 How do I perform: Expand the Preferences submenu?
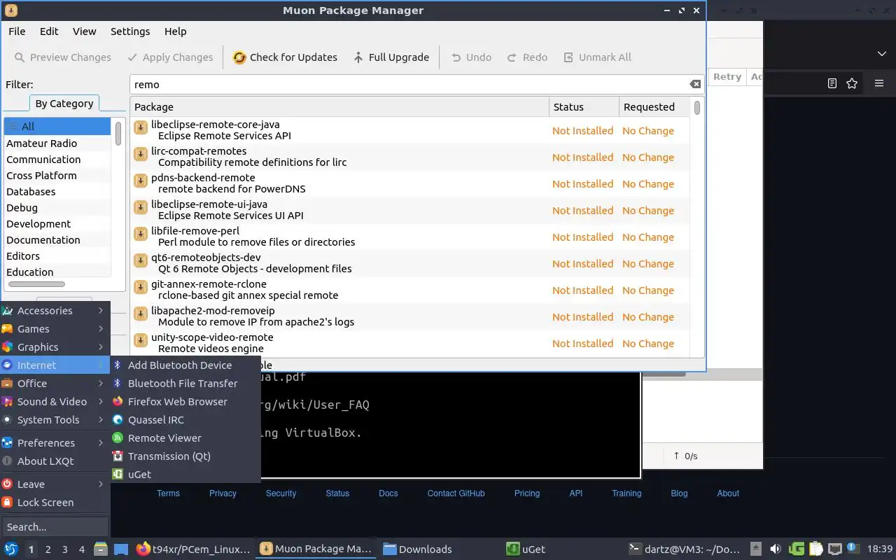[x=55, y=443]
